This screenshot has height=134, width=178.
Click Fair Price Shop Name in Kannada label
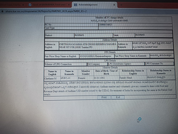(131, 56)
